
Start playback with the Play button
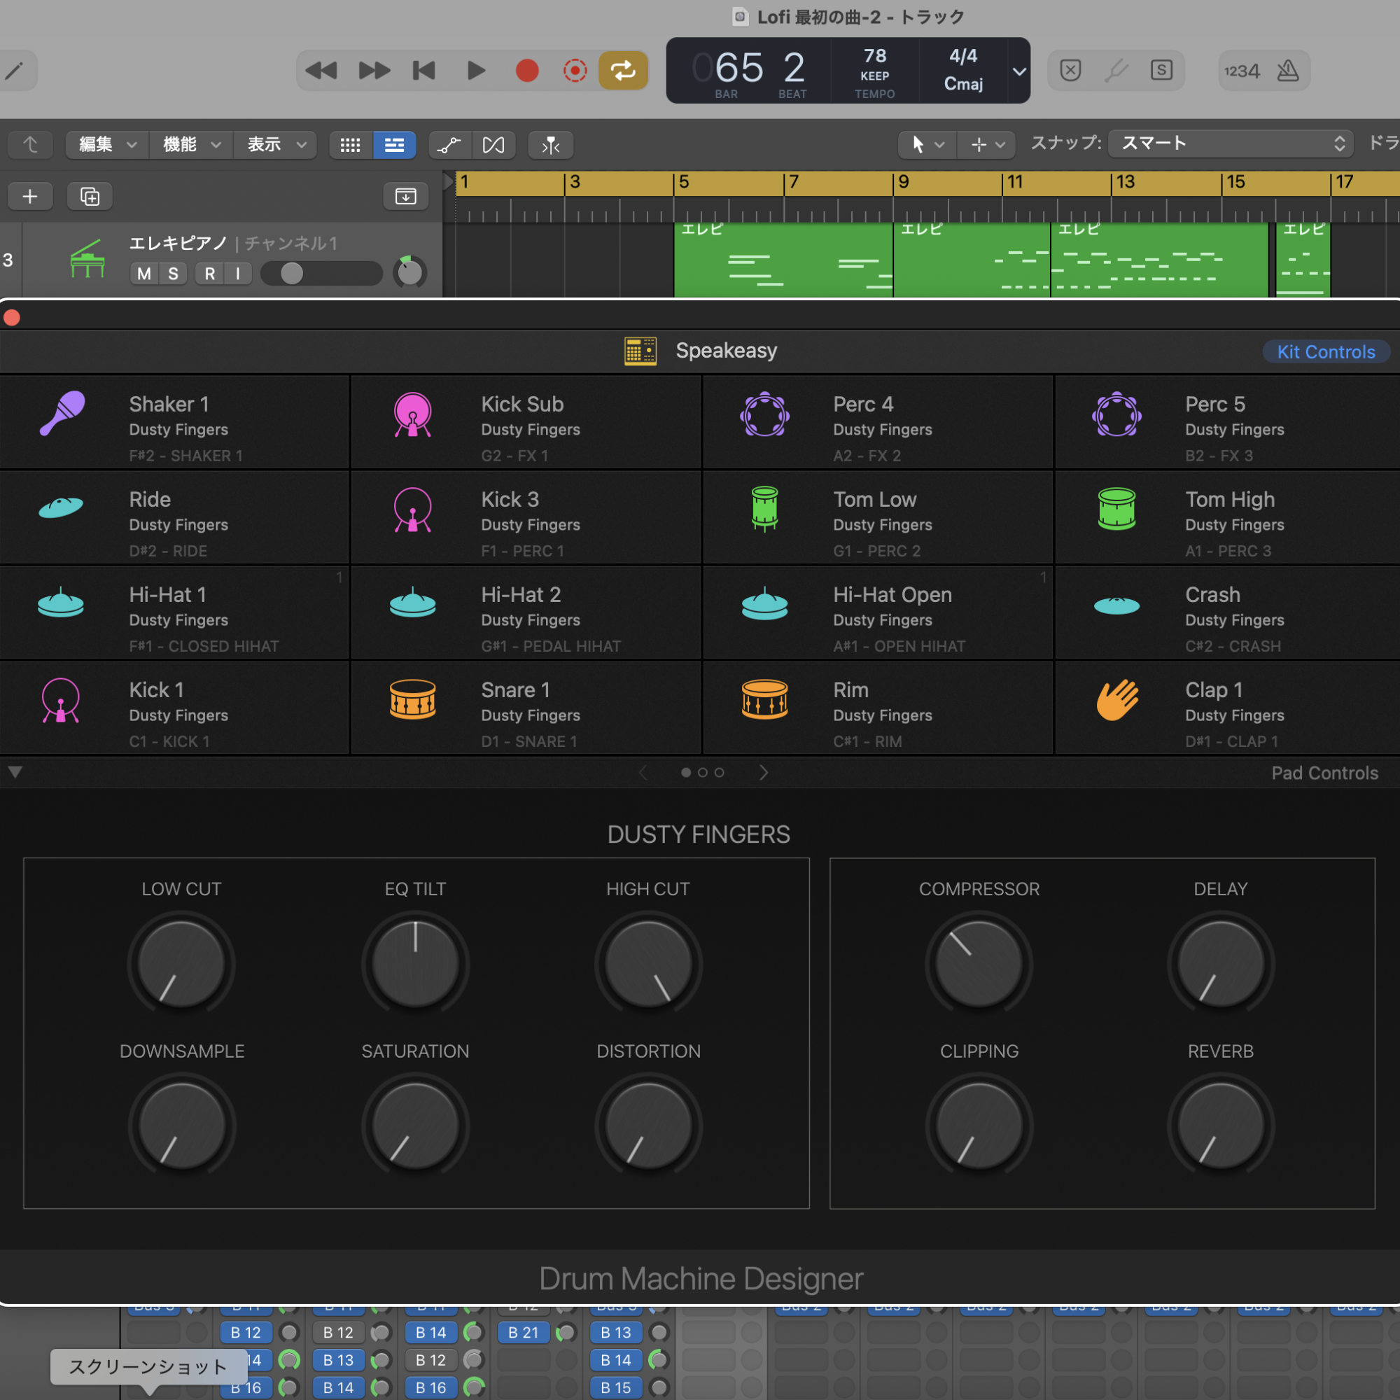476,70
